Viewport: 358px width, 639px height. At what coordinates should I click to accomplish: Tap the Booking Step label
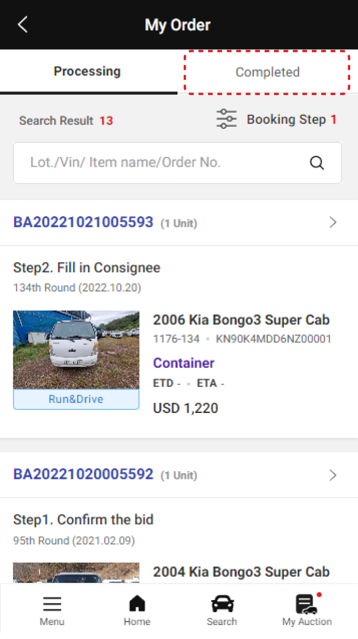coord(286,119)
